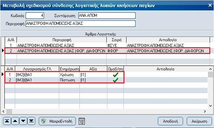Toggle Ομαδ/ση checkmark in [IM3]@A1 row
214x128 pixels.
pos(115,80)
